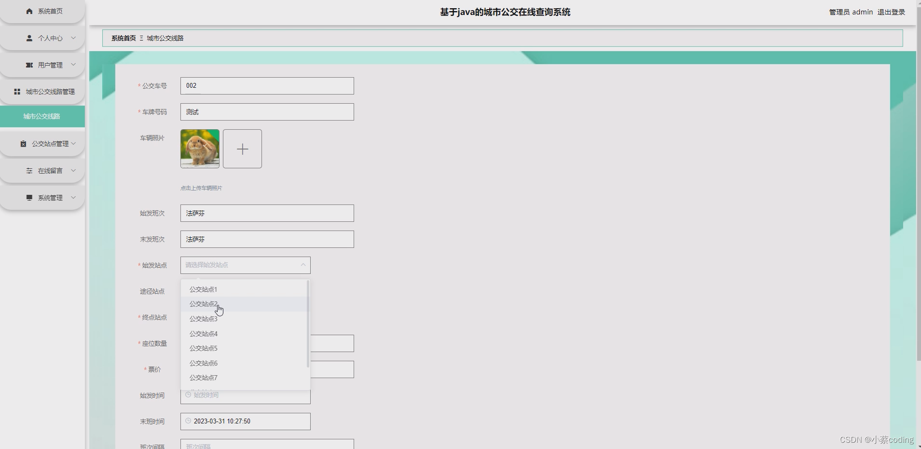Click the 始发班次 input field
The height and width of the screenshot is (449, 921).
[267, 213]
